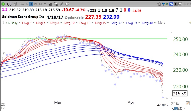Click the blue 232.00 value
This screenshot has width=191, height=111.
tap(111, 17)
